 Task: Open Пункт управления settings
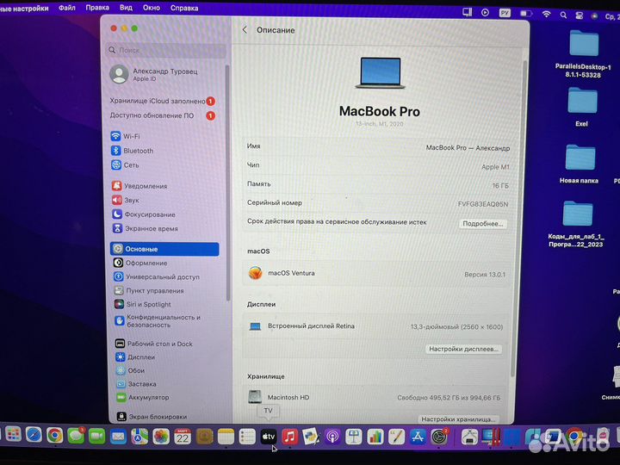pos(149,291)
